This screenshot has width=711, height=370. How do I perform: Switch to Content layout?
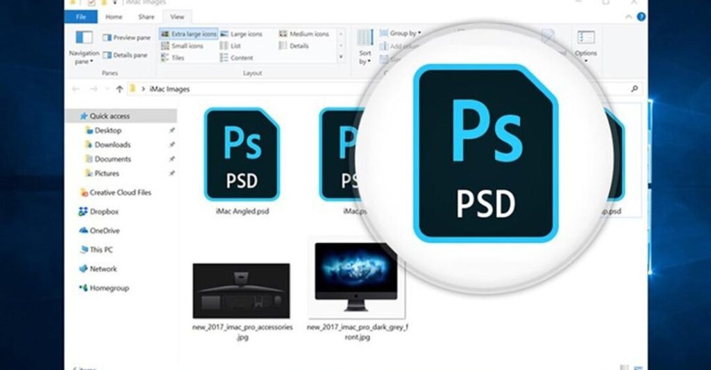tap(236, 58)
